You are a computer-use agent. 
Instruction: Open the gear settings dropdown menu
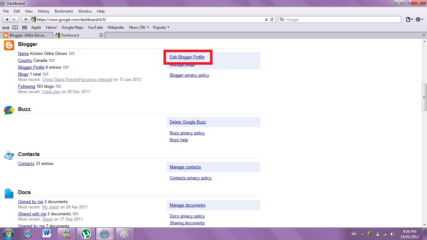click(x=419, y=19)
